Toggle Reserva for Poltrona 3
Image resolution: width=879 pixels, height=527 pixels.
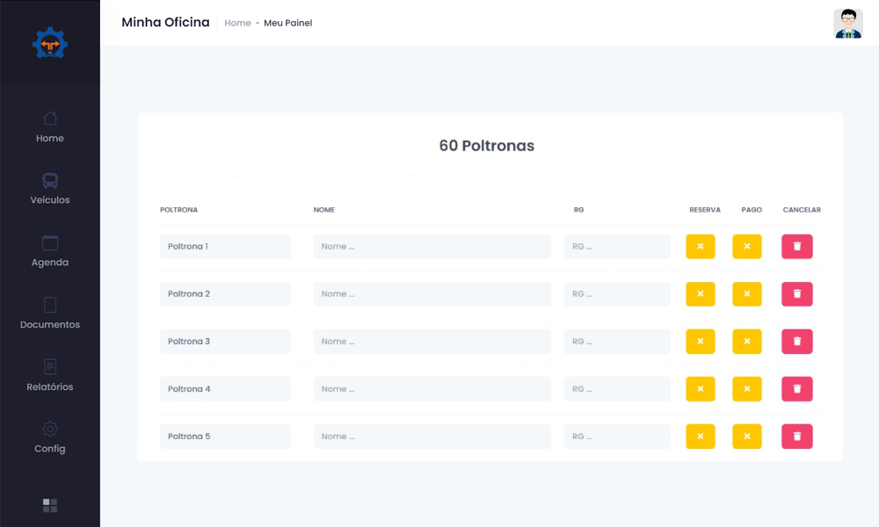point(701,342)
